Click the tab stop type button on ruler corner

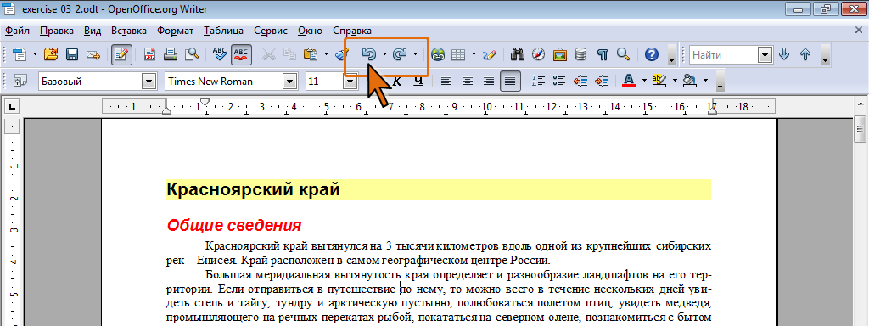click(x=13, y=106)
